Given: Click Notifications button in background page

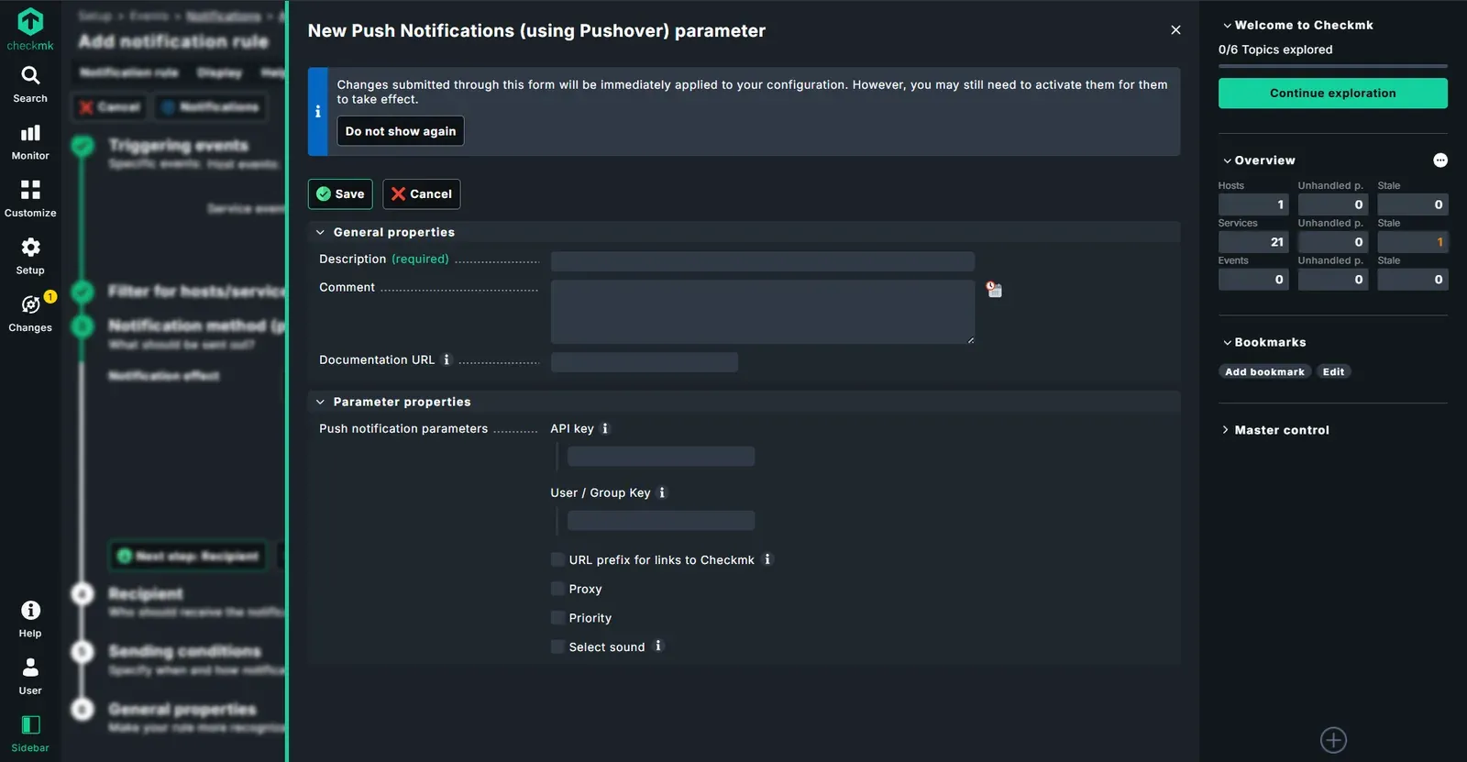Looking at the screenshot, I should point(210,107).
